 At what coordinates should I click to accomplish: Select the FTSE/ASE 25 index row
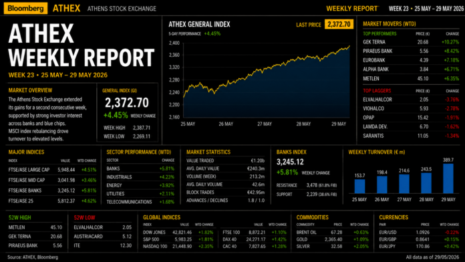[x=53, y=201]
